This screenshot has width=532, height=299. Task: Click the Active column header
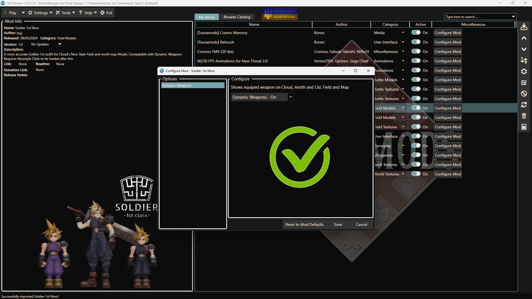tap(421, 24)
